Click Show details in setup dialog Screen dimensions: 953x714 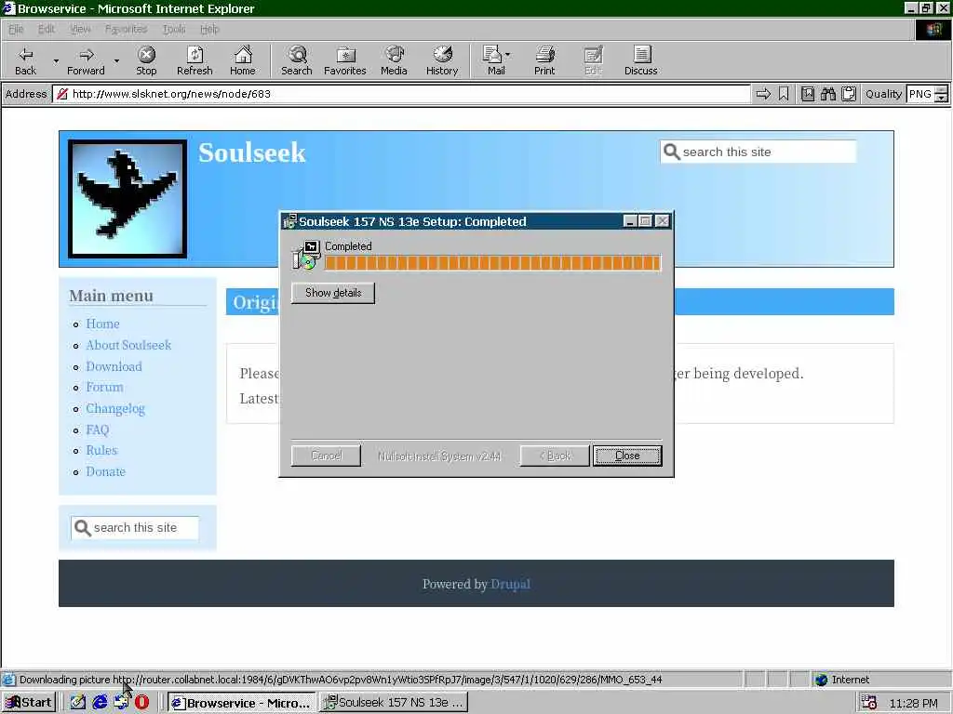[333, 293]
